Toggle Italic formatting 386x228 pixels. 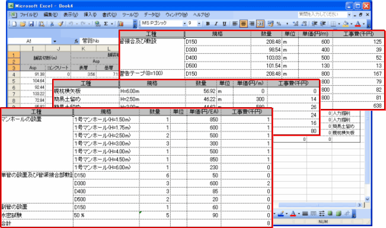(x=216, y=24)
